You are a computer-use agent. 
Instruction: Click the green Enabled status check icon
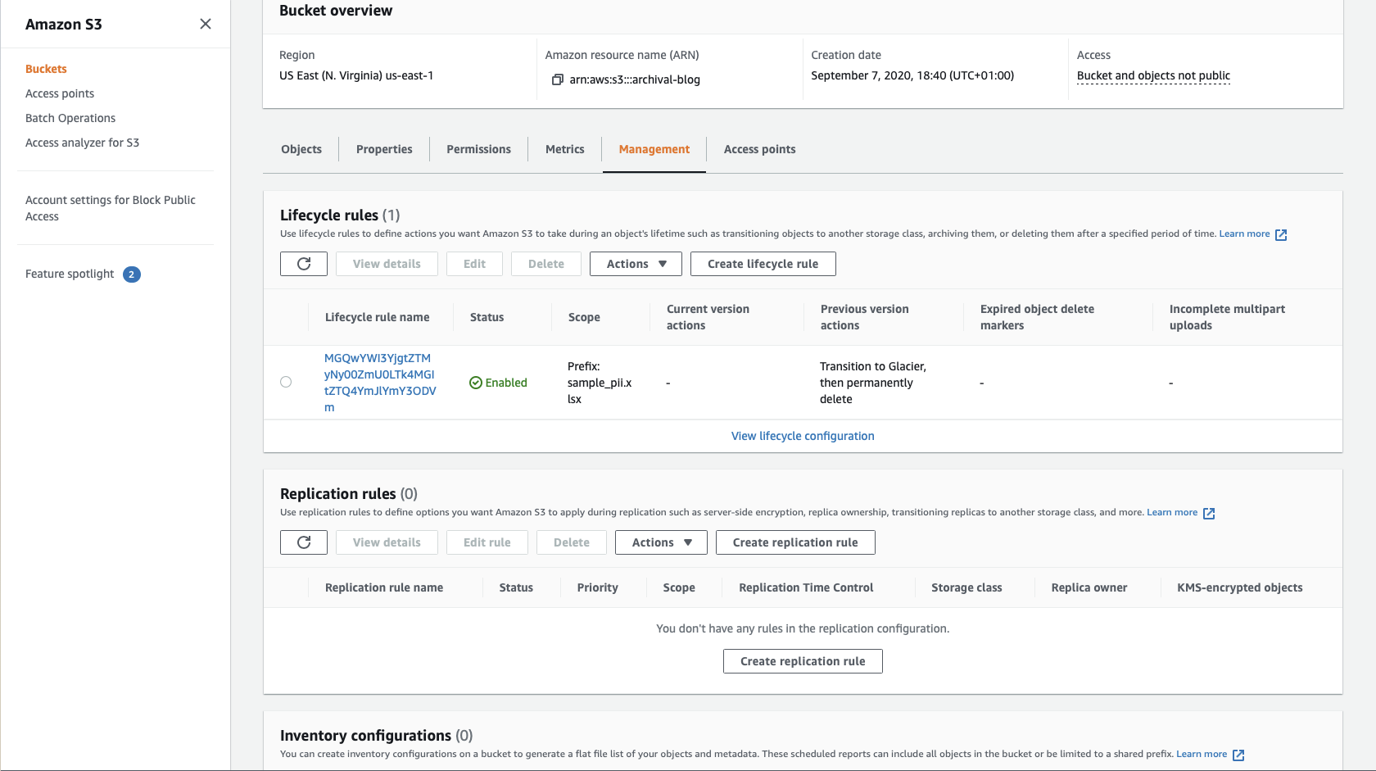coord(475,383)
